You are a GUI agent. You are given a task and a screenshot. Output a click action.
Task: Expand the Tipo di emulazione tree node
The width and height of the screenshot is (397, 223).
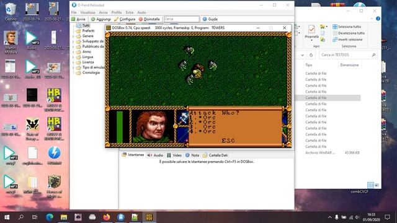point(73,68)
